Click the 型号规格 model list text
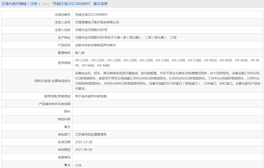Screen dimensions: 264x168 tap(167, 63)
